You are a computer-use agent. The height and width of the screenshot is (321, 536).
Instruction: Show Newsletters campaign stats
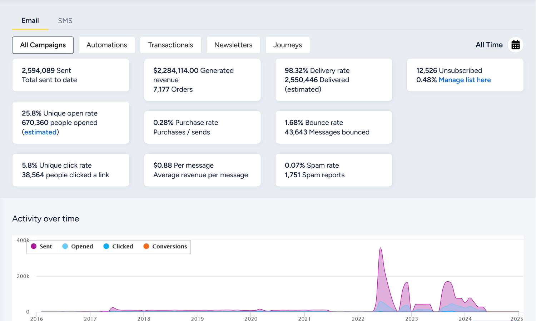(233, 45)
